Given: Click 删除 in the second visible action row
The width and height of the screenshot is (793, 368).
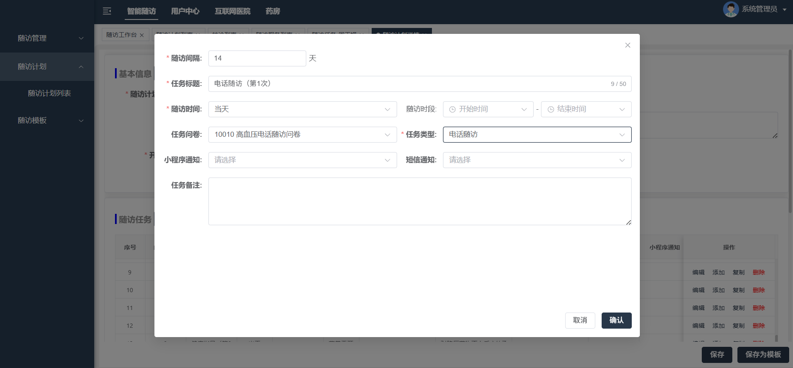Looking at the screenshot, I should tap(759, 290).
